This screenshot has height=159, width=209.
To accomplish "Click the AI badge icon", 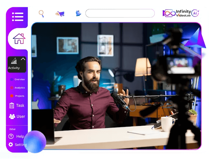I will pos(195,13).
